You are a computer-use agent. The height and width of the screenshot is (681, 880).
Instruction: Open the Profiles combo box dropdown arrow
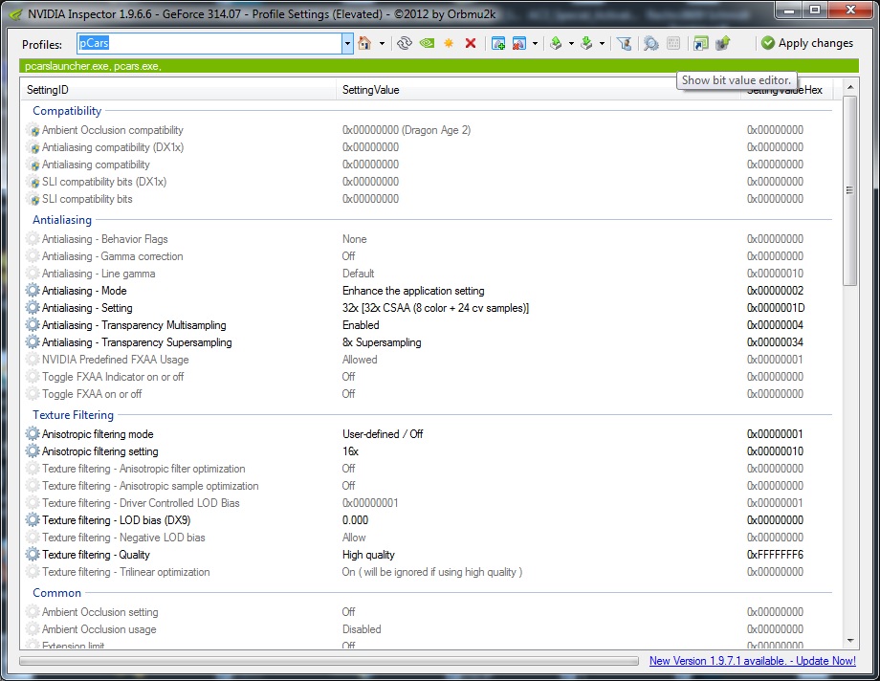pyautogui.click(x=347, y=43)
